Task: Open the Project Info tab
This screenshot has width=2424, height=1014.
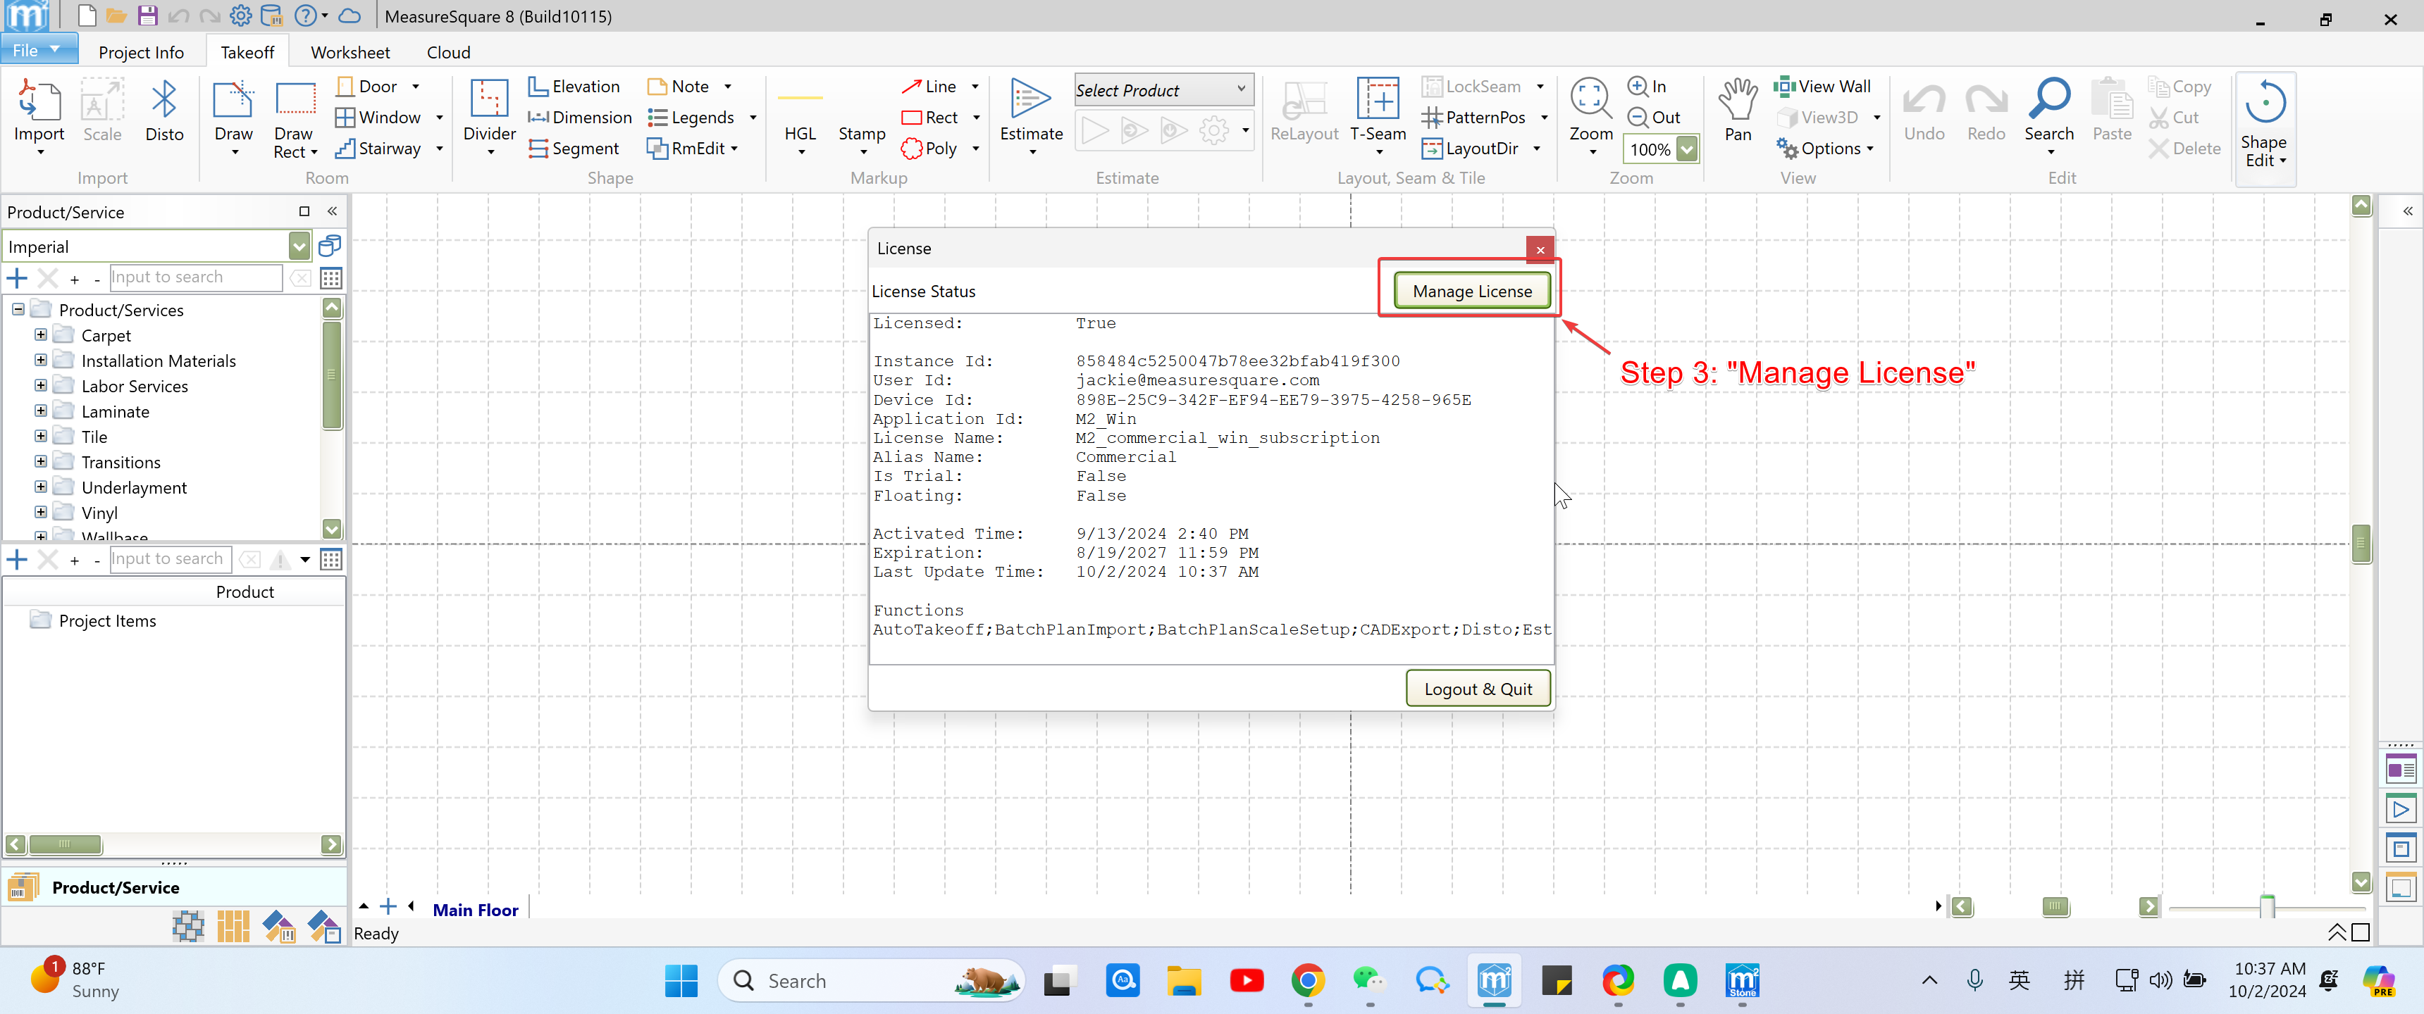Action: [141, 53]
